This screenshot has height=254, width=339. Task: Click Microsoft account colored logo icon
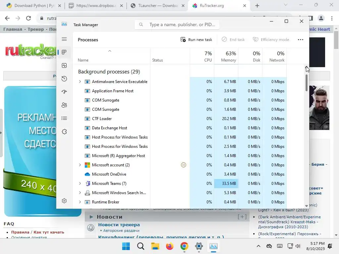pyautogui.click(x=87, y=165)
